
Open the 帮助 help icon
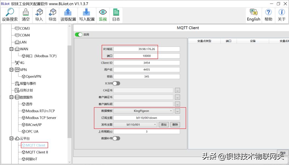(x=268, y=15)
